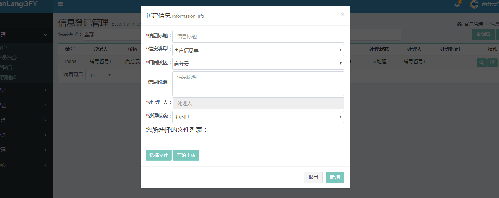Click the 退出 button in the dialog
Screen dimensions: 499x198
[x=313, y=178]
